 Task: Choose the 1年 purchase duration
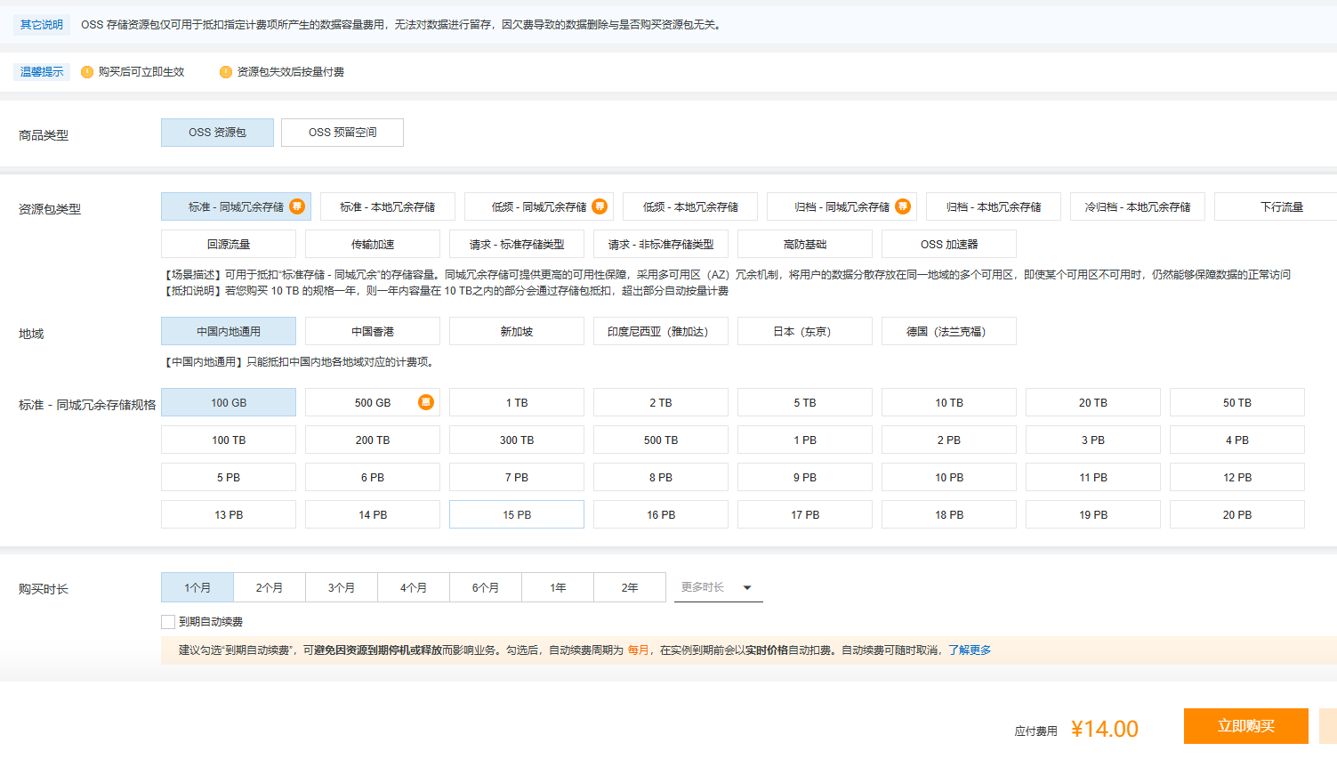click(x=557, y=587)
